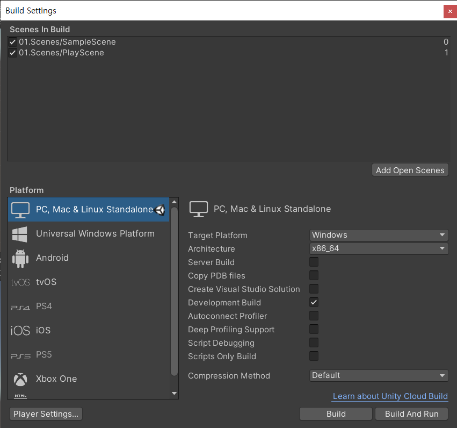The height and width of the screenshot is (428, 457).
Task: Click the Android robot icon
Action: point(20,259)
